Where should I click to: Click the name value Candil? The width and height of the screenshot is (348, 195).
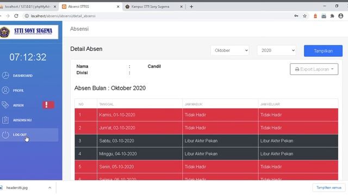pyautogui.click(x=154, y=66)
